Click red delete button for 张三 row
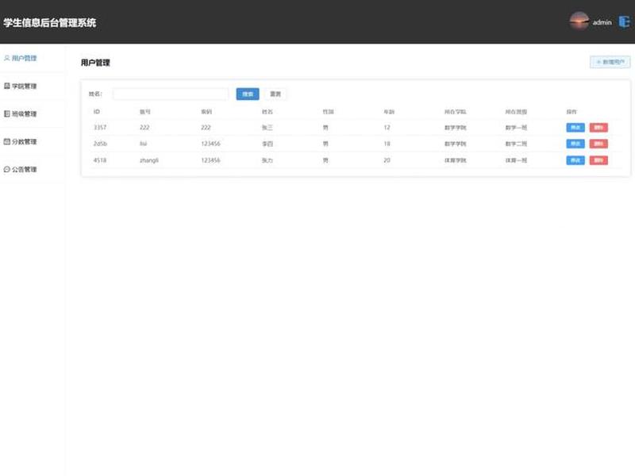Image resolution: width=635 pixels, height=476 pixels. pos(598,128)
